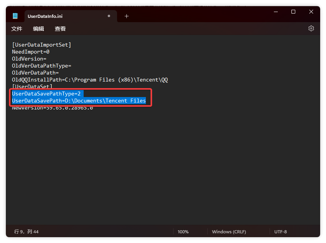Click the 行 9, 列 44 status entry
This screenshot has width=326, height=243.
[26, 232]
